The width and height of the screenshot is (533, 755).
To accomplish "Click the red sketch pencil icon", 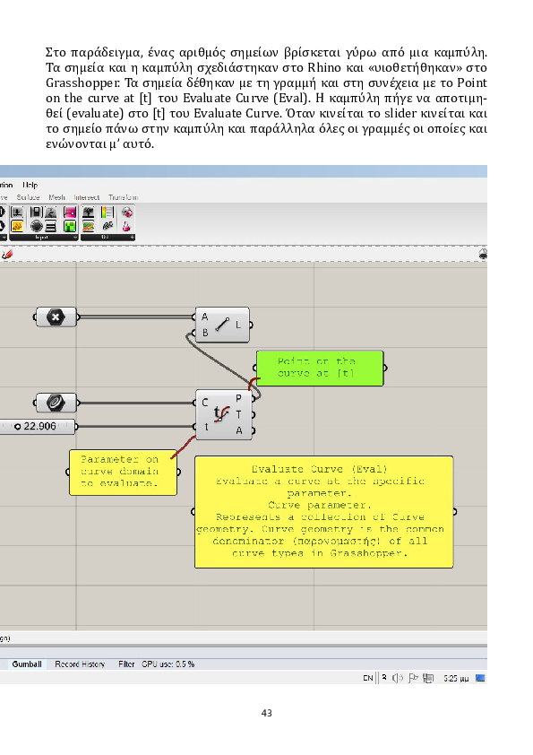I will (x=7, y=255).
